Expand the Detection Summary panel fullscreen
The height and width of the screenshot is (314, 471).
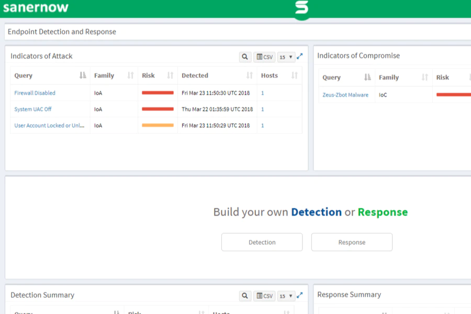299,295
